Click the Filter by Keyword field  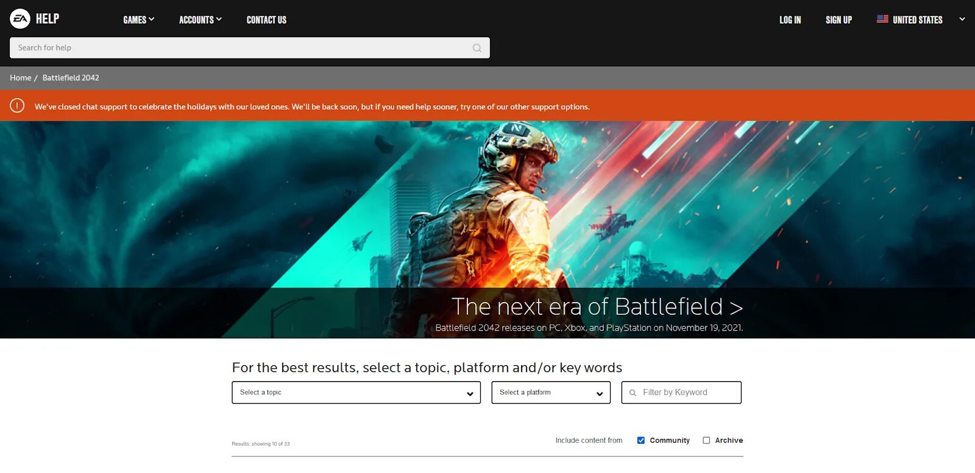681,393
